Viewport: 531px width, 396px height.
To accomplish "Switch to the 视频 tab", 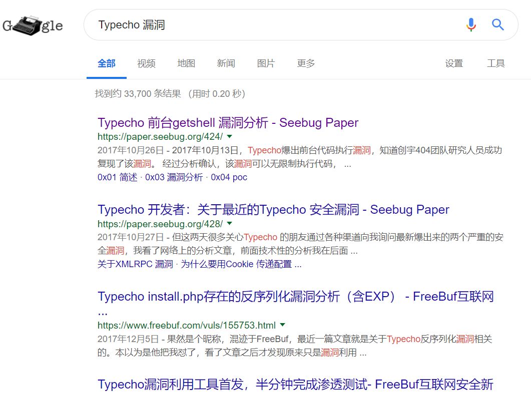I will [146, 63].
